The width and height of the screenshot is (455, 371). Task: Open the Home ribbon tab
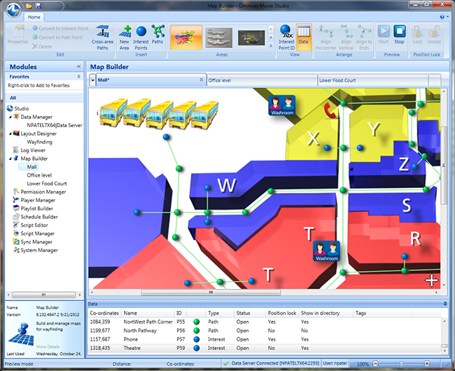coord(34,17)
